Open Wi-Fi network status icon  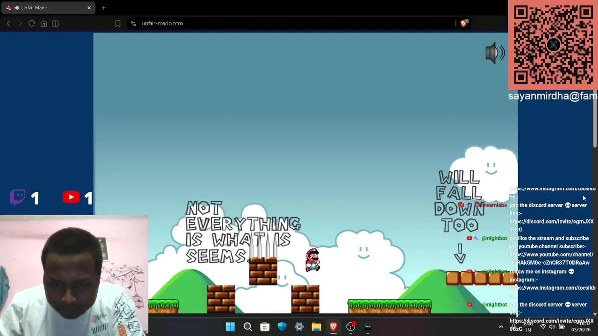pos(543,327)
